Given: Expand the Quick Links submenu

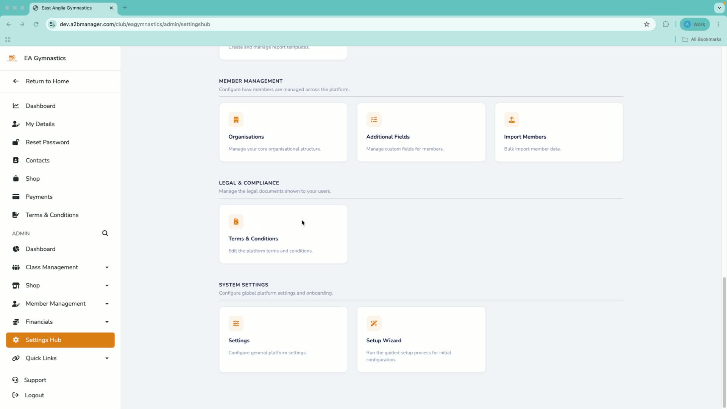Looking at the screenshot, I should [107, 358].
